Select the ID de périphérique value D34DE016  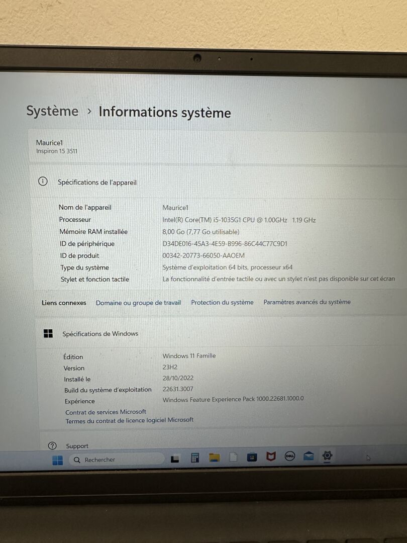(x=225, y=244)
